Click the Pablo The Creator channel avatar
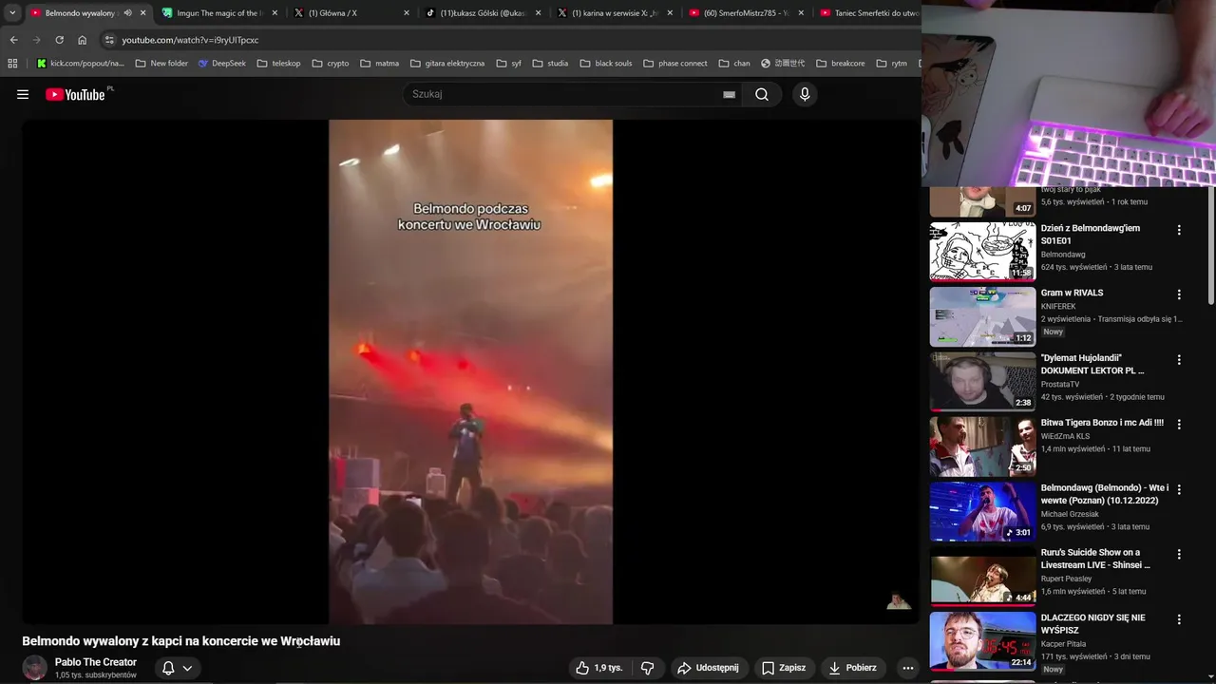Image resolution: width=1216 pixels, height=684 pixels. click(x=34, y=668)
